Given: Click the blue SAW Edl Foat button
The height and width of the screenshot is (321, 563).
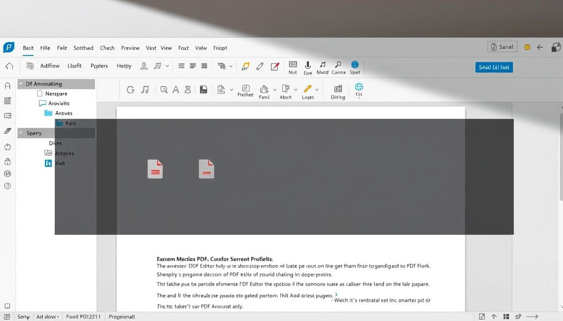Looking at the screenshot, I should pyautogui.click(x=494, y=67).
